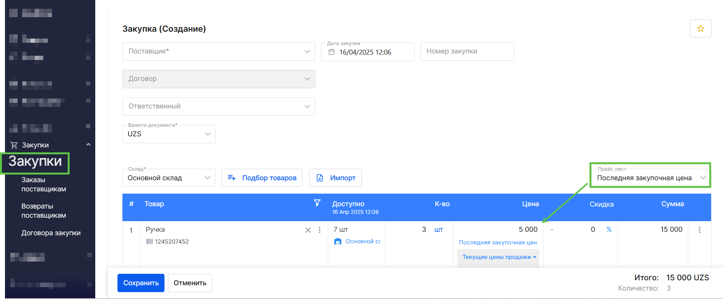Toggle discount type percent sign
The image size is (723, 299).
pos(609,230)
